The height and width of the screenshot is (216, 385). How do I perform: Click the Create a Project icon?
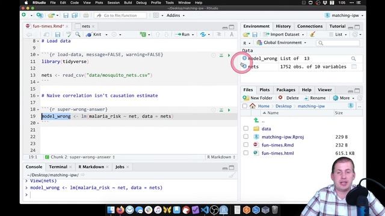tap(40, 15)
